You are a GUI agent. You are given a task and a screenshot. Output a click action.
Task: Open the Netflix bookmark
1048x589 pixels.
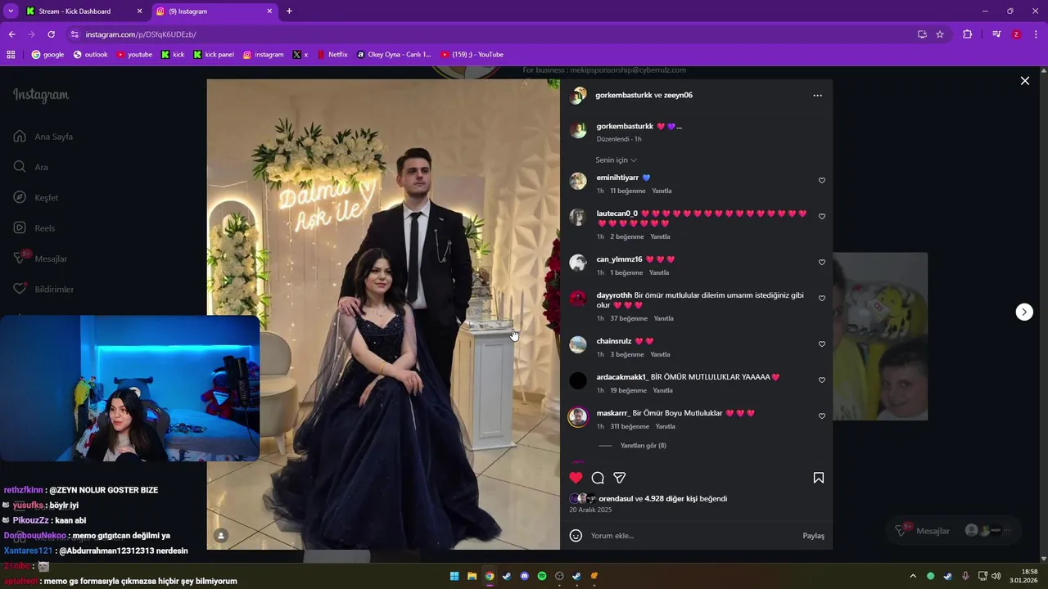(x=332, y=55)
